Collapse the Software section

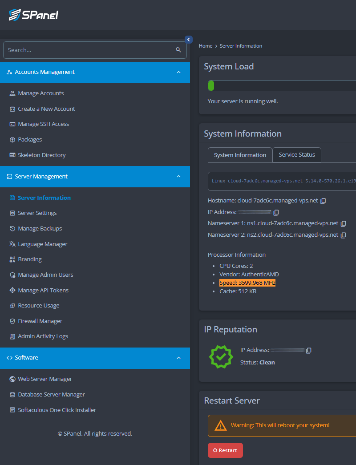click(x=178, y=358)
